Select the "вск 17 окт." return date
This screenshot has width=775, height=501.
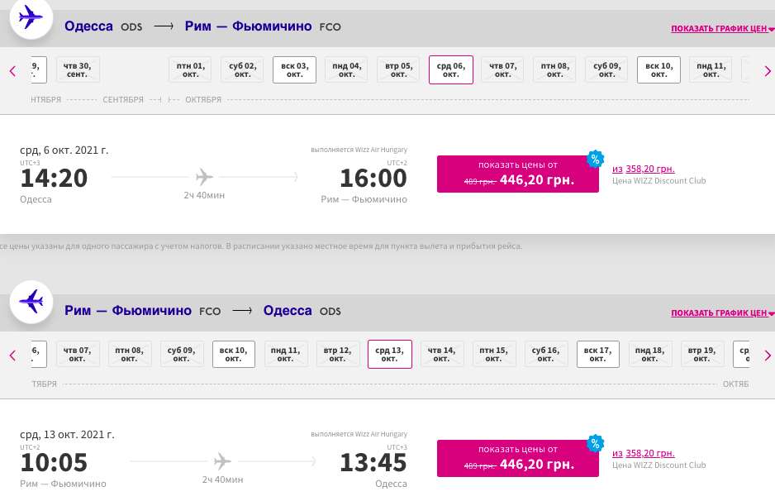click(597, 354)
